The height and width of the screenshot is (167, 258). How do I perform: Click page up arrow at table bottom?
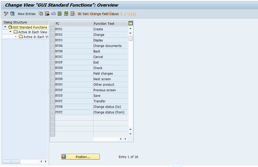coord(130,129)
